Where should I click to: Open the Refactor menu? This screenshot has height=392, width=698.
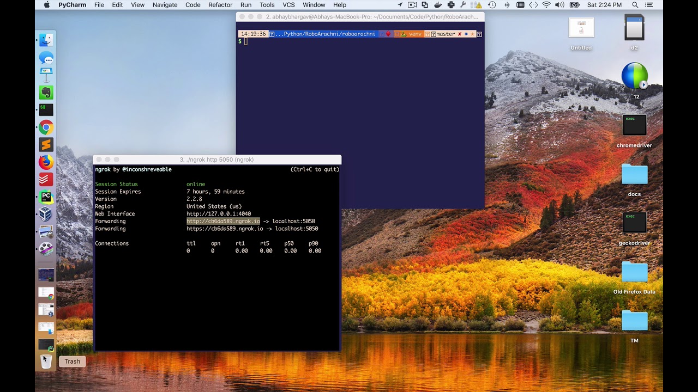click(220, 5)
